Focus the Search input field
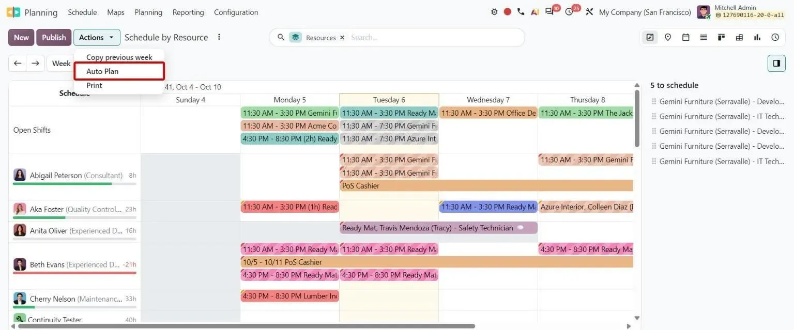Viewport: 794px width, 330px height. tap(434, 38)
